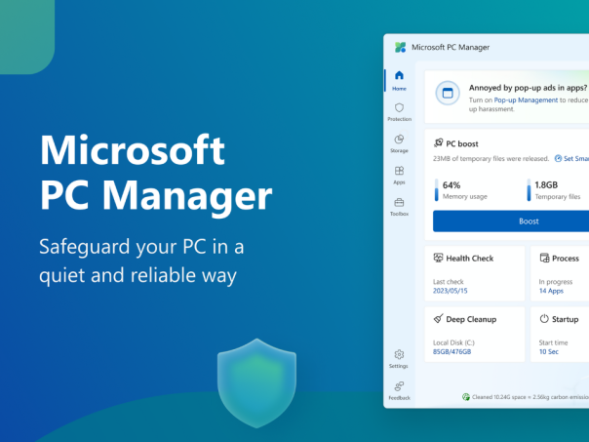Open Feedback from the sidebar
The image size is (589, 442).
(399, 390)
